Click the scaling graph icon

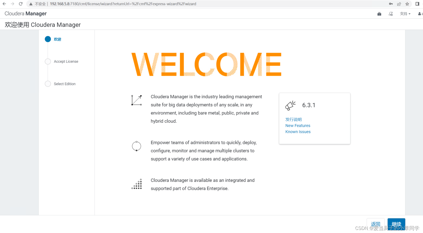[x=137, y=100]
